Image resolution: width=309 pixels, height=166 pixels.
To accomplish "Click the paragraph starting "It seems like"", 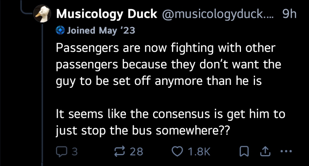I will [x=166, y=122].
